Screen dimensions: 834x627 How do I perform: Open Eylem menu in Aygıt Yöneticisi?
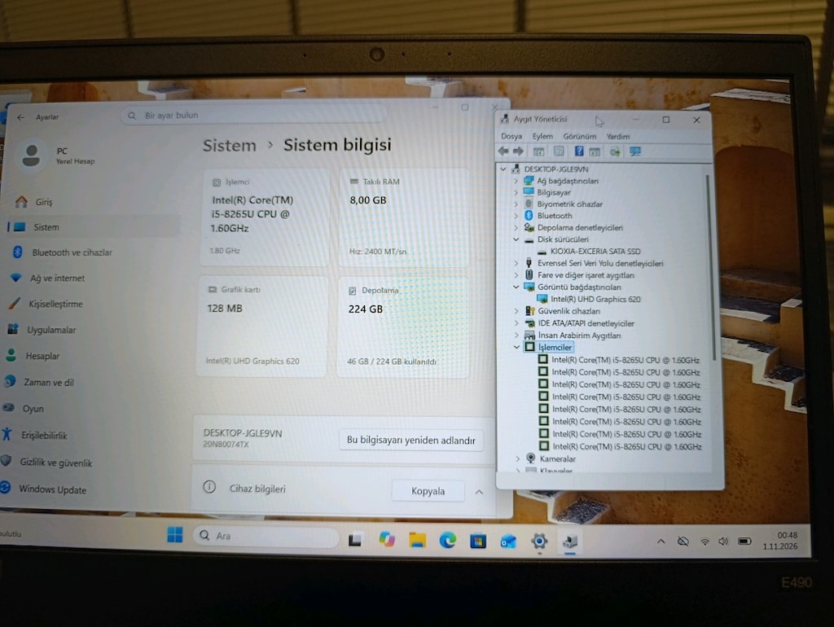click(x=542, y=137)
